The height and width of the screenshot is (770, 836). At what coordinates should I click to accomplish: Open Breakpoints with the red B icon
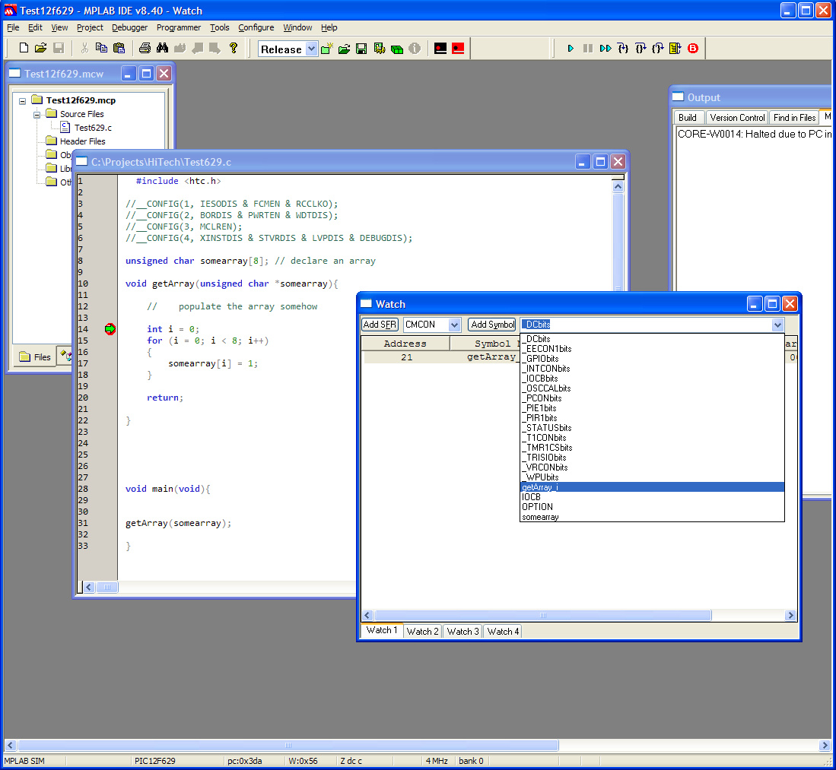click(x=692, y=49)
